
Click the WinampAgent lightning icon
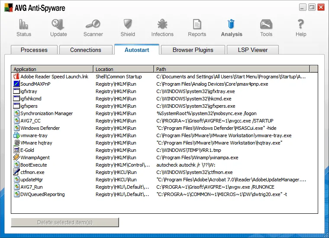(x=16, y=157)
